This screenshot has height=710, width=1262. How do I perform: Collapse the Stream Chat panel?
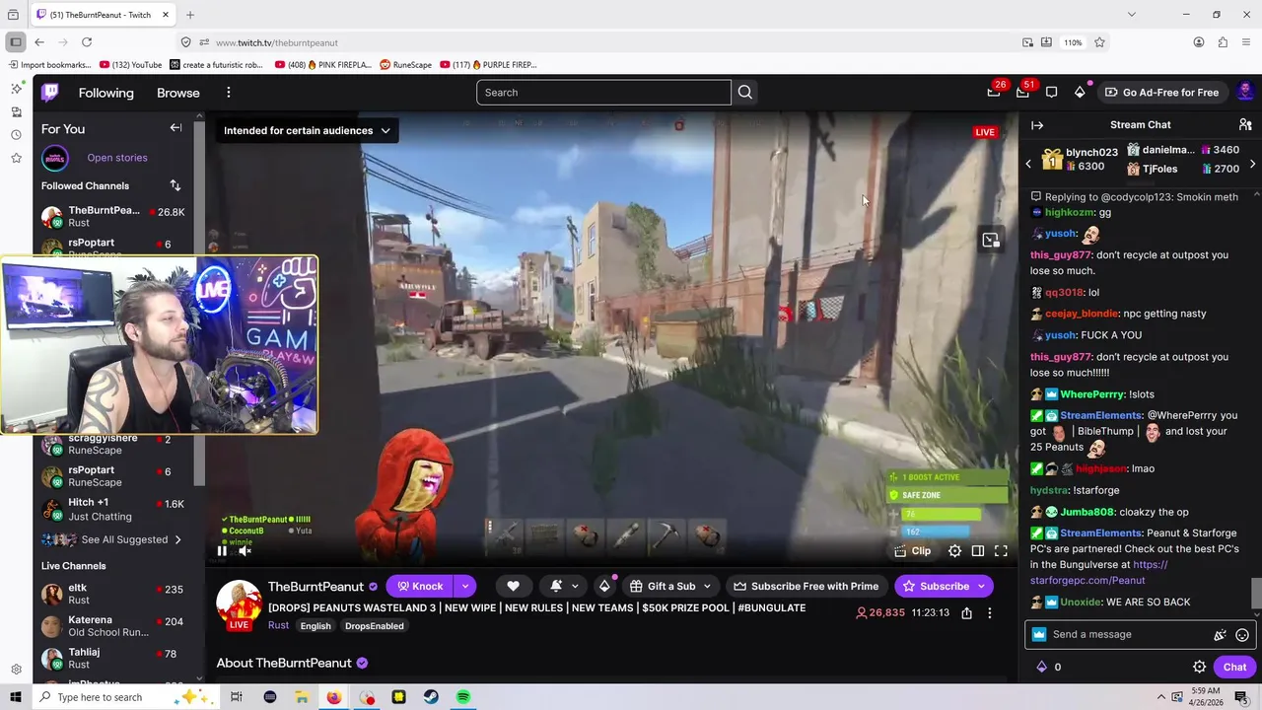pyautogui.click(x=1037, y=125)
